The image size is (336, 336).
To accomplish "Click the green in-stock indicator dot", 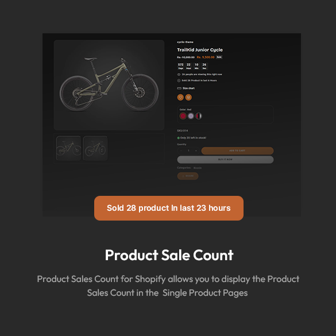I will [178, 138].
